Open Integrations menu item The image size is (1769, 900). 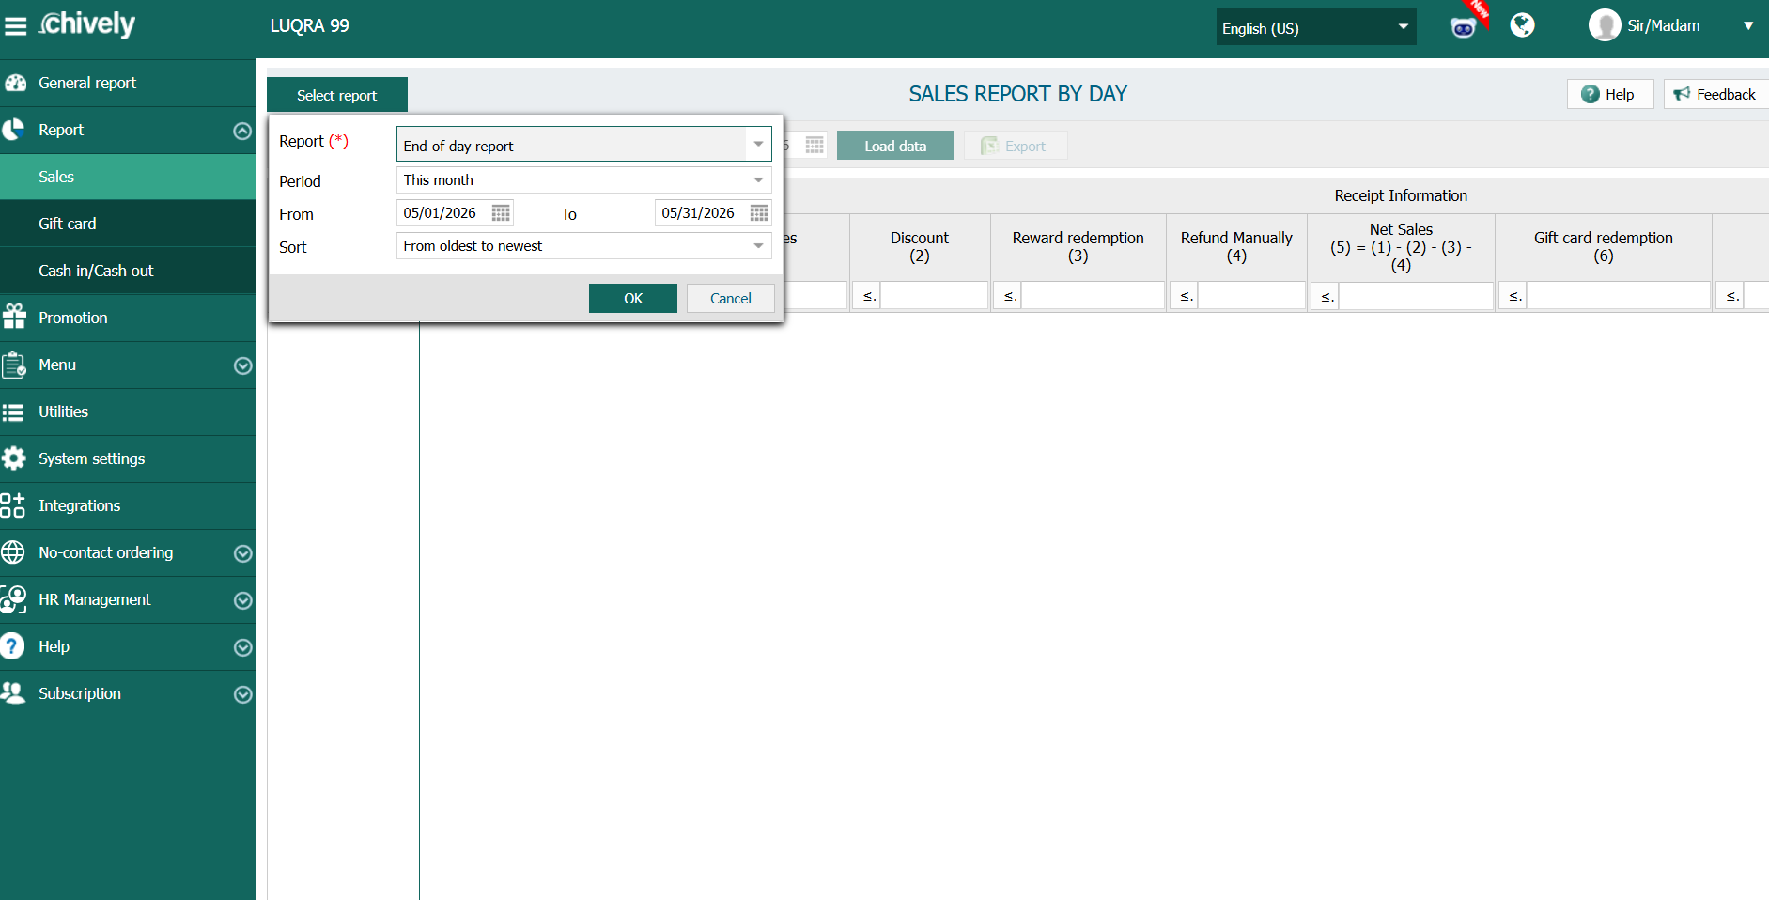coord(128,505)
